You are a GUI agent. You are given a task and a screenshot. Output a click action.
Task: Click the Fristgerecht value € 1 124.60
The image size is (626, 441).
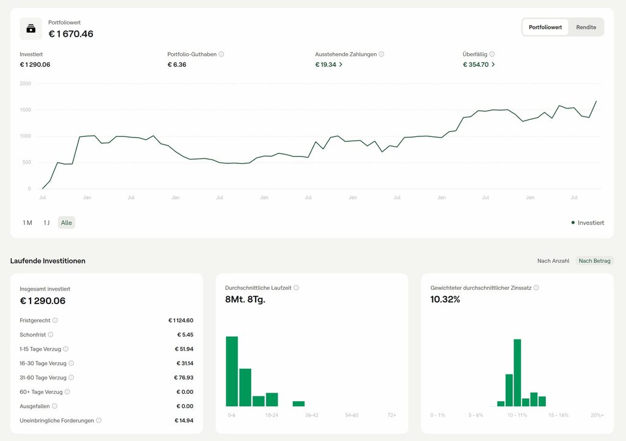point(181,321)
